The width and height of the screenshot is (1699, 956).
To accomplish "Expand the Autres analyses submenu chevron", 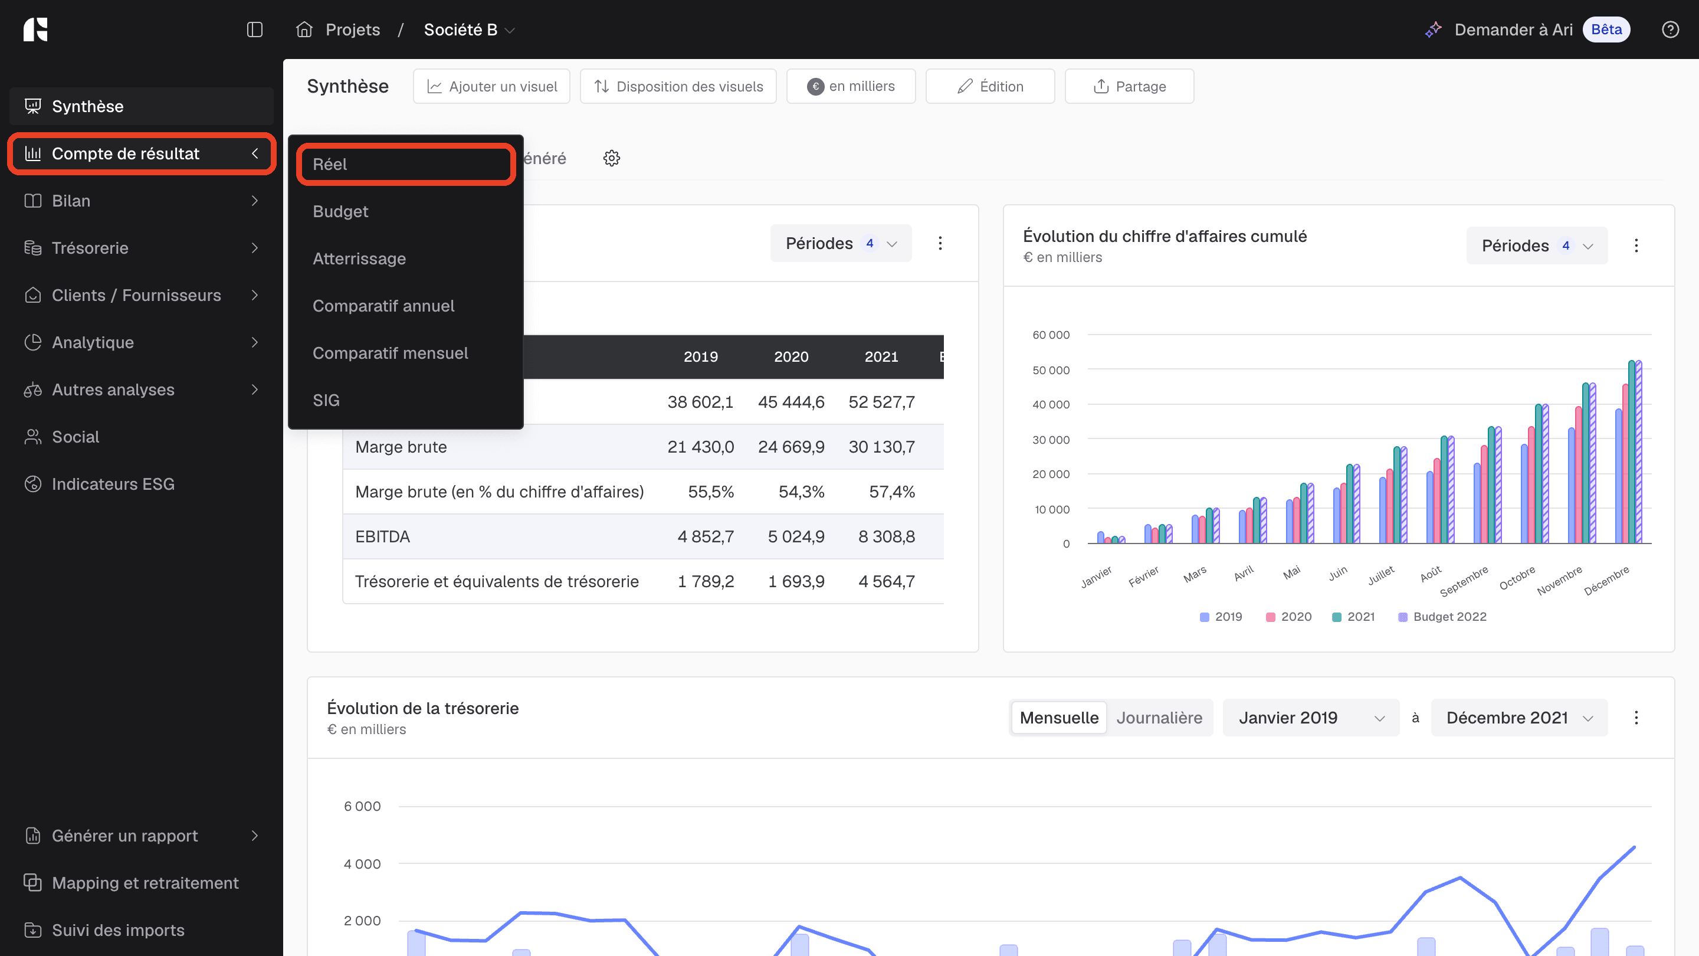I will [x=255, y=390].
